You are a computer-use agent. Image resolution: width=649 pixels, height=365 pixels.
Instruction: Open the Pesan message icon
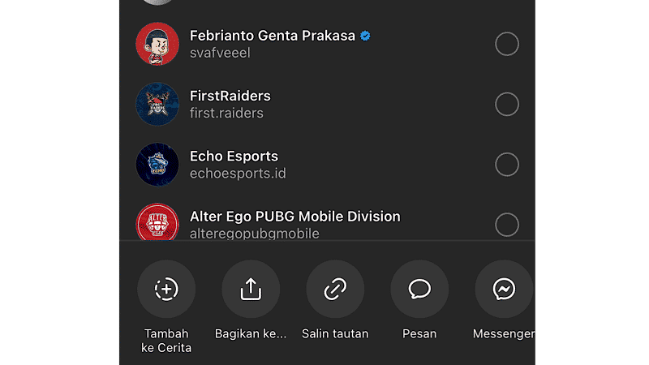pyautogui.click(x=419, y=289)
